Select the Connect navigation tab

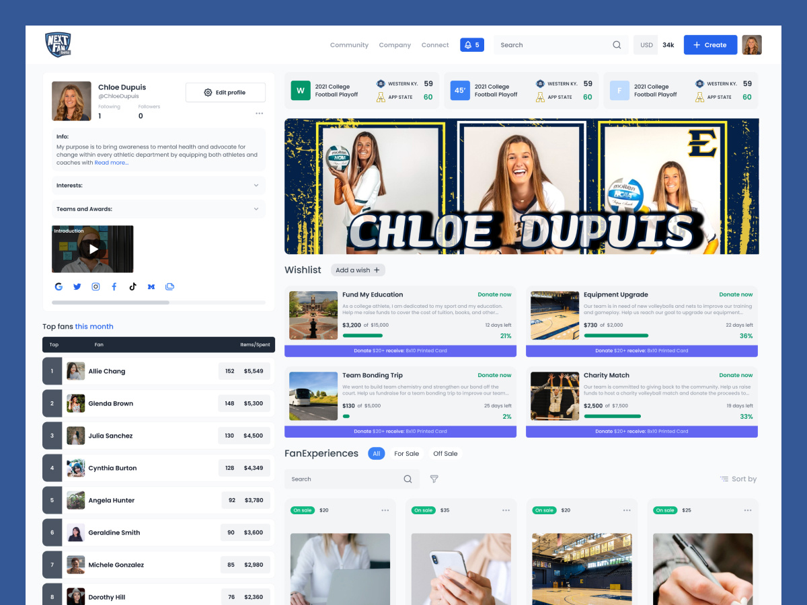point(435,44)
